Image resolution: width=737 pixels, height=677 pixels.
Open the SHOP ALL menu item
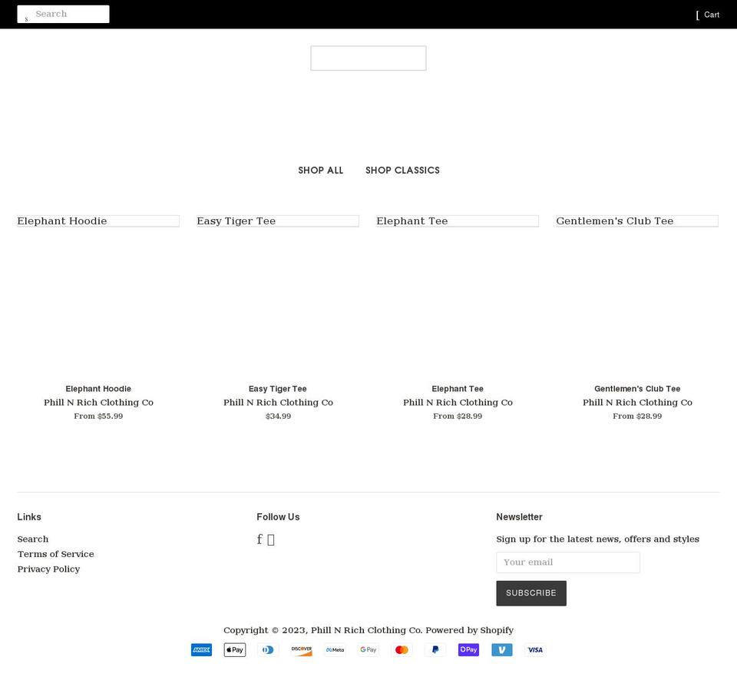[321, 171]
